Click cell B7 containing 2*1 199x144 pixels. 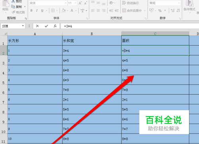coord(92,99)
